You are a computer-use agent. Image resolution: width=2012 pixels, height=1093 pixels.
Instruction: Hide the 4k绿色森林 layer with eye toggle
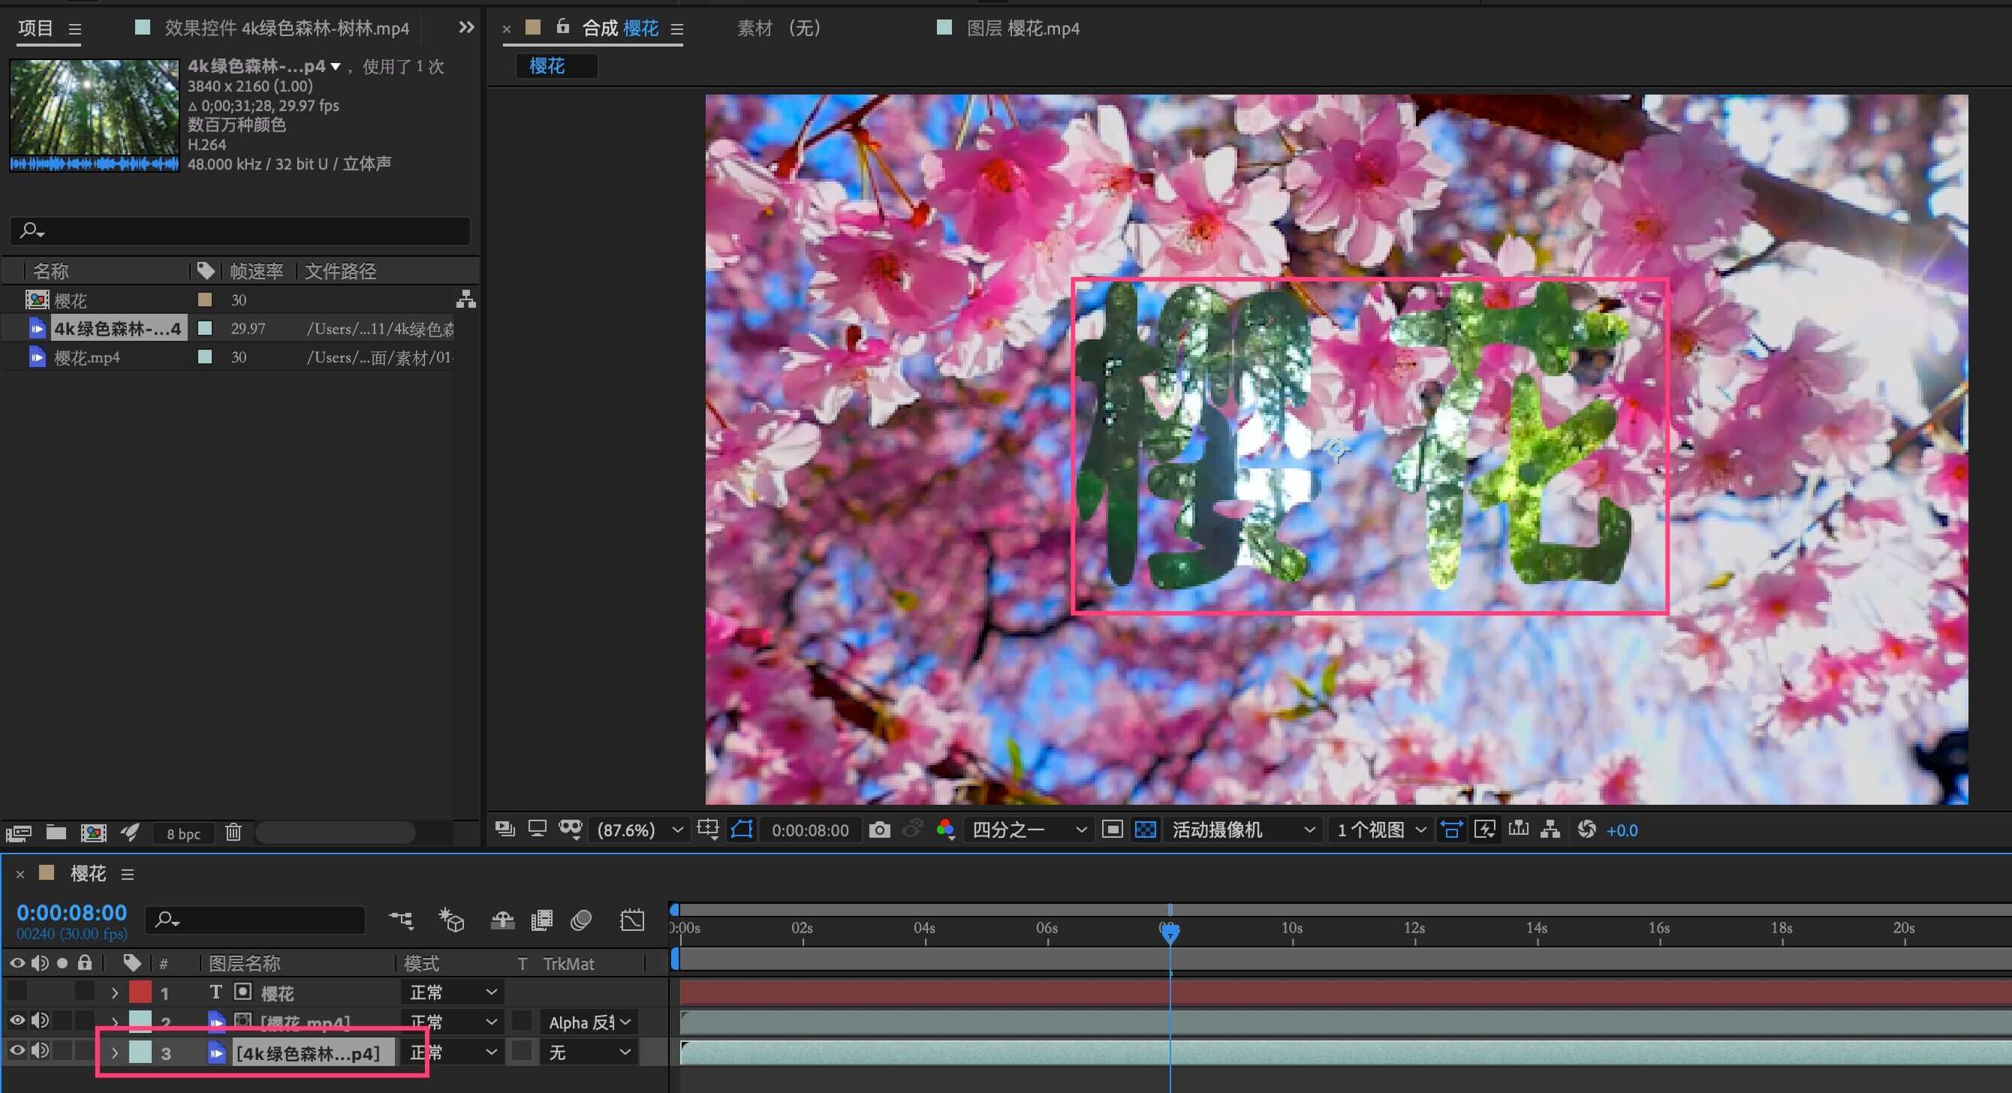(17, 1051)
